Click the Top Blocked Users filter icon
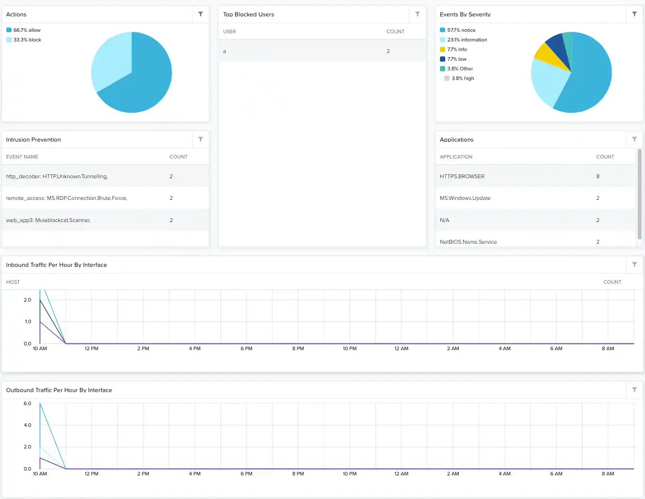Viewport: 645px width, 499px height. 417,14
